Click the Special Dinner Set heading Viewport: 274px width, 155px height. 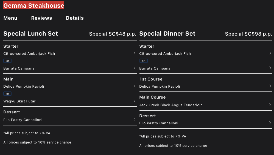click(167, 34)
